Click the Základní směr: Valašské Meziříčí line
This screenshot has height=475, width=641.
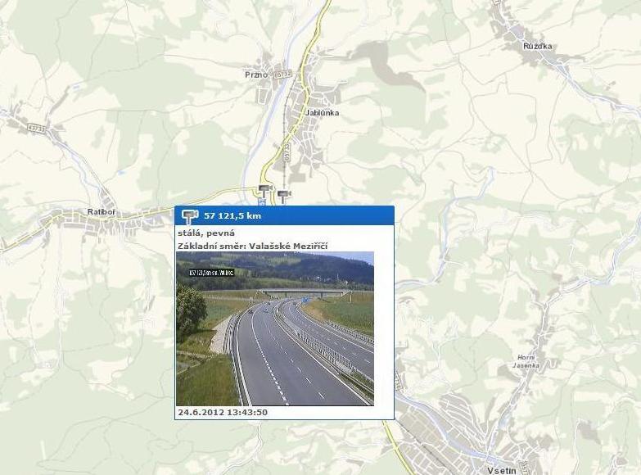pos(253,246)
